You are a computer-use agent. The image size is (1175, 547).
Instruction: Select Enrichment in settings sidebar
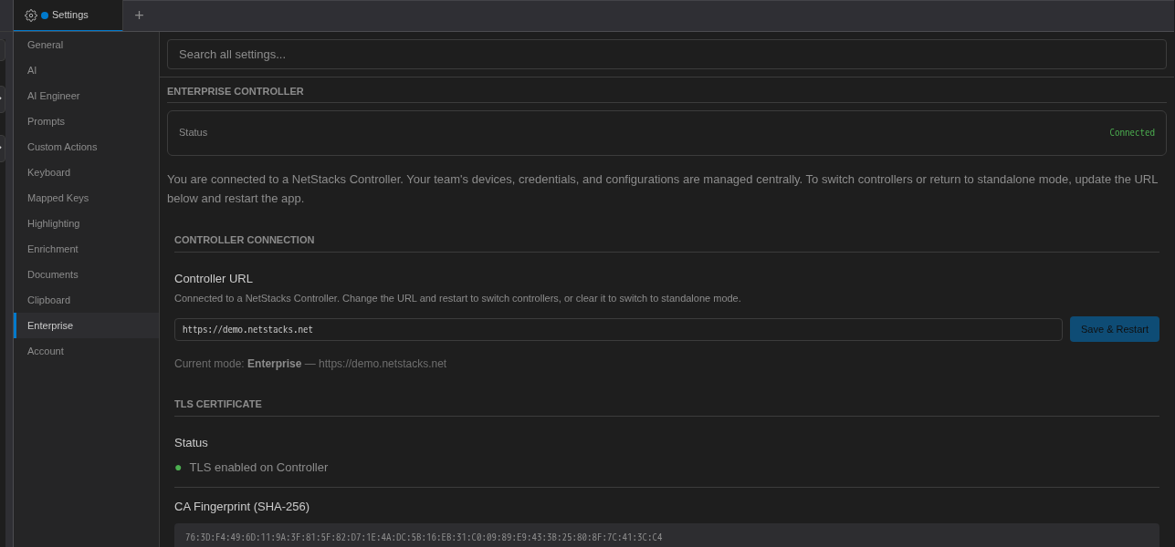click(x=87, y=249)
